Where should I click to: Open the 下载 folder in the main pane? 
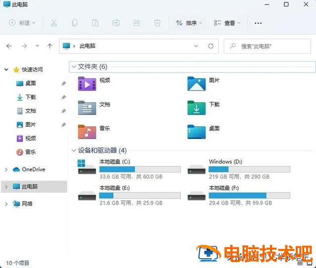[197, 108]
